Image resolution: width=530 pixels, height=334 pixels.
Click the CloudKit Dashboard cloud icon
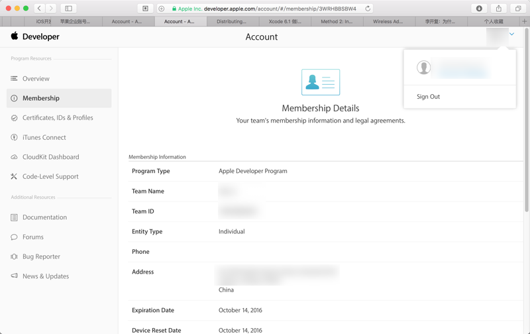14,157
